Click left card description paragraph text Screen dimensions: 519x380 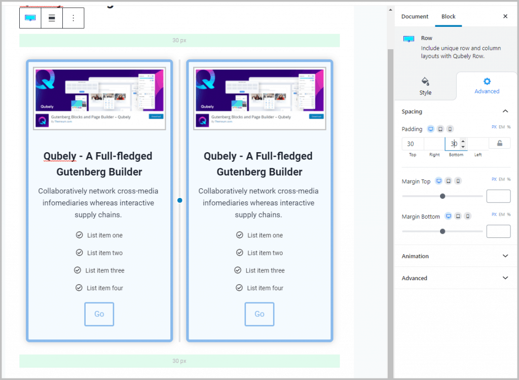coord(98,203)
